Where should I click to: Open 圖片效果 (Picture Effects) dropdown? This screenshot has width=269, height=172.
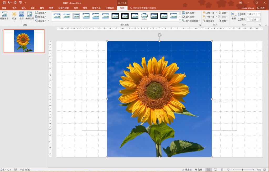189,17
